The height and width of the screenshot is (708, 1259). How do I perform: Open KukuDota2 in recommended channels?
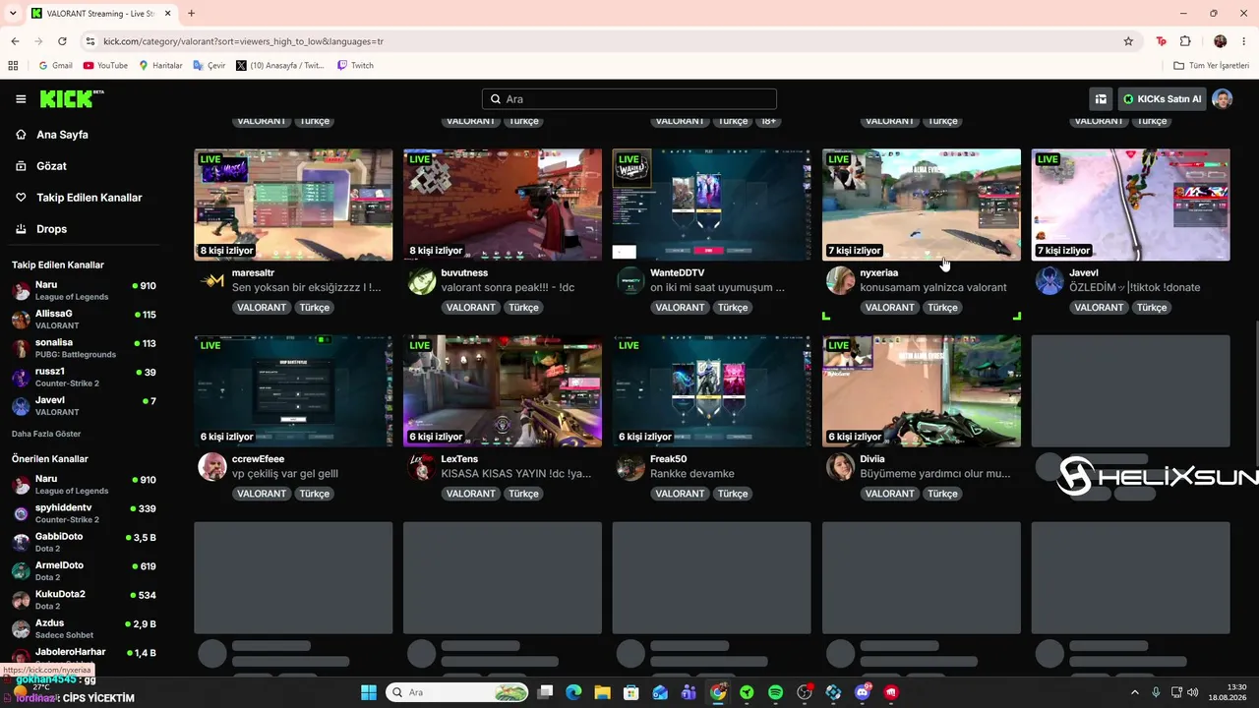point(84,600)
